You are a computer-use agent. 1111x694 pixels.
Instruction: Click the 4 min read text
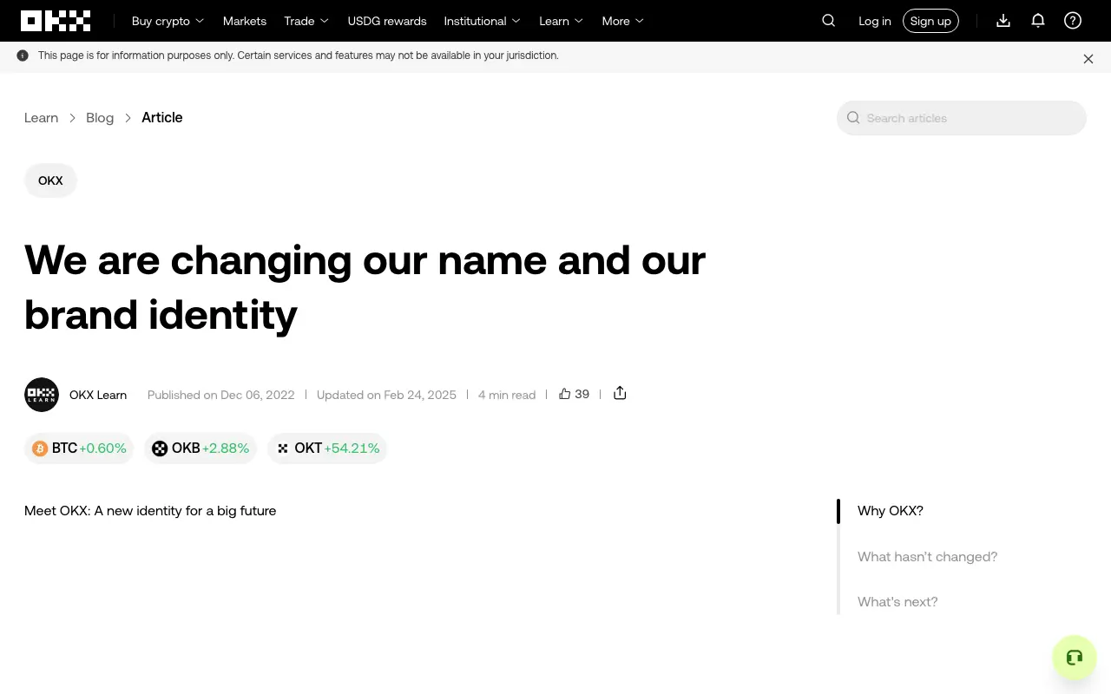point(507,395)
